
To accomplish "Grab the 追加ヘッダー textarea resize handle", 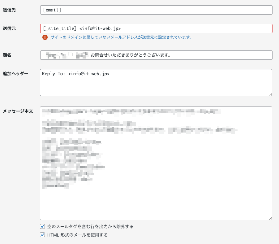I will click(270, 94).
